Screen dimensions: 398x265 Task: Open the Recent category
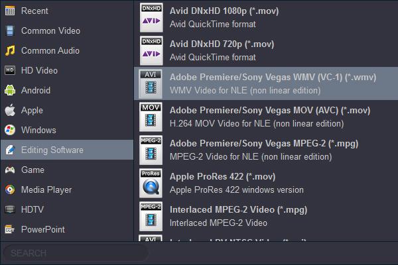click(67, 11)
